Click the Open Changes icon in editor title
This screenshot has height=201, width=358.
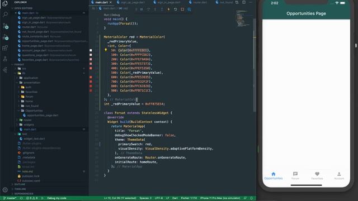(x=237, y=2)
